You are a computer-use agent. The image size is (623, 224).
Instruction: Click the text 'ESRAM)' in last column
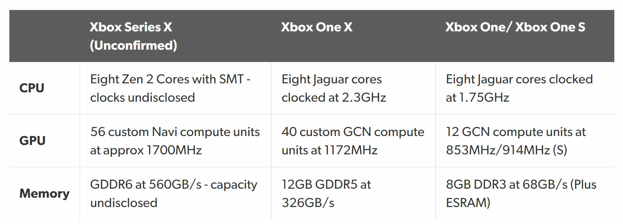(x=468, y=203)
